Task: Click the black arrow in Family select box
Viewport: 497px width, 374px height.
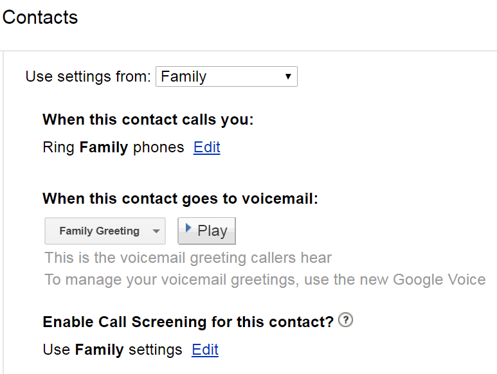Action: coord(288,76)
